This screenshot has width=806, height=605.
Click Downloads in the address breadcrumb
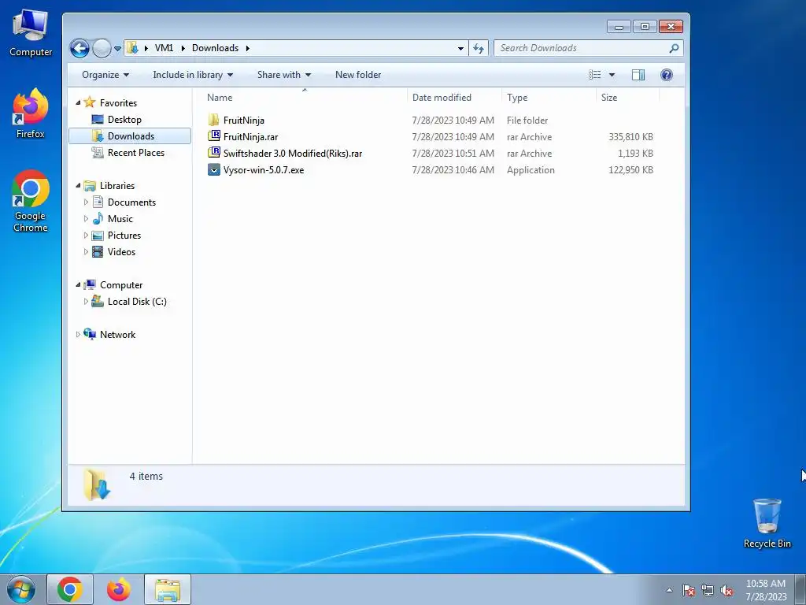click(x=216, y=48)
